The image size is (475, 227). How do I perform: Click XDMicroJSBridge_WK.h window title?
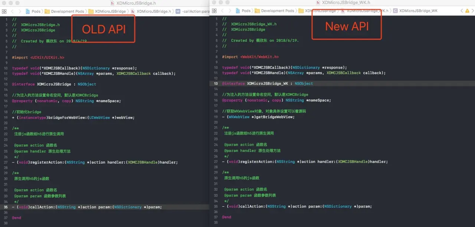tap(343, 3)
